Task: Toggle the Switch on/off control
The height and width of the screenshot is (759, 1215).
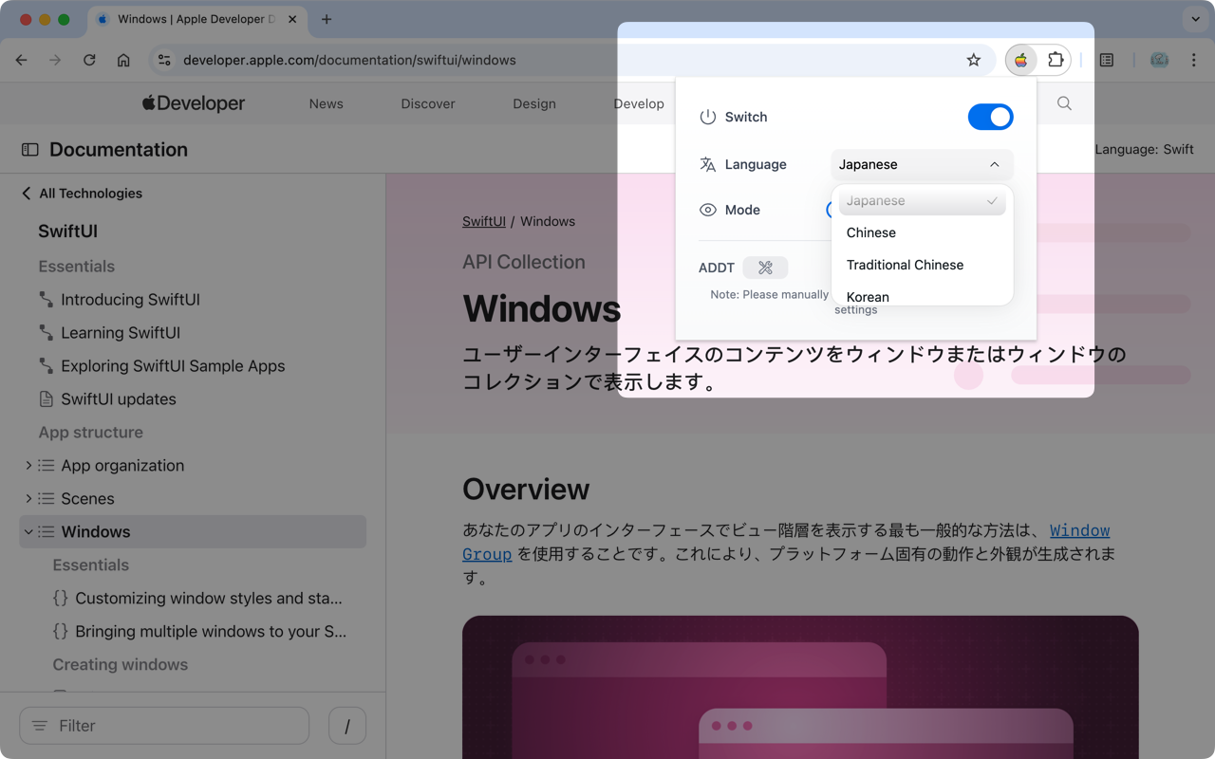Action: 990,117
